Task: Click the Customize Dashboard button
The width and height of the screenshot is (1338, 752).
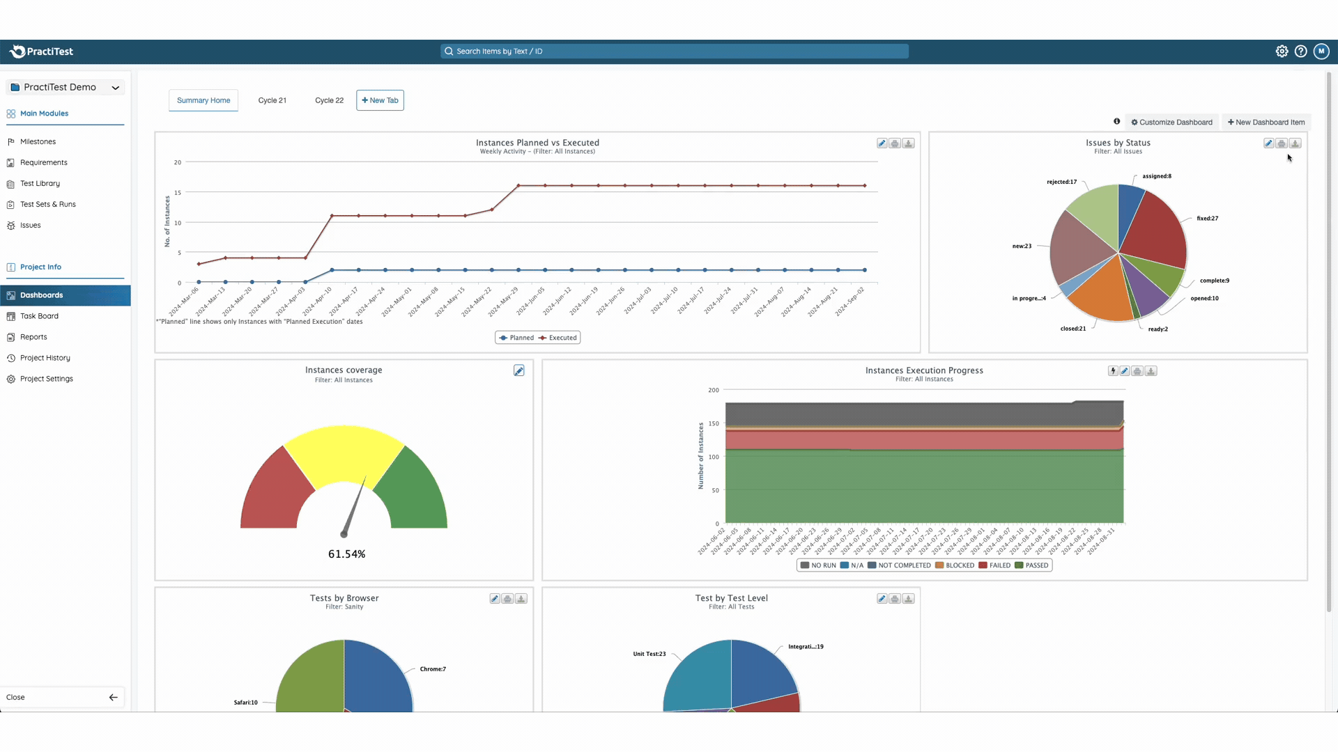Action: [1171, 123]
